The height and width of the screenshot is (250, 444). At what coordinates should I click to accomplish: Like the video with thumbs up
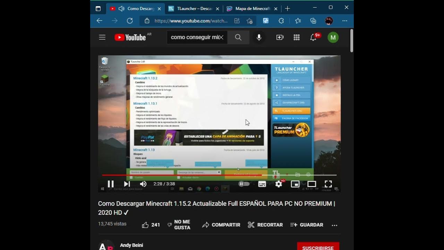pos(151,225)
